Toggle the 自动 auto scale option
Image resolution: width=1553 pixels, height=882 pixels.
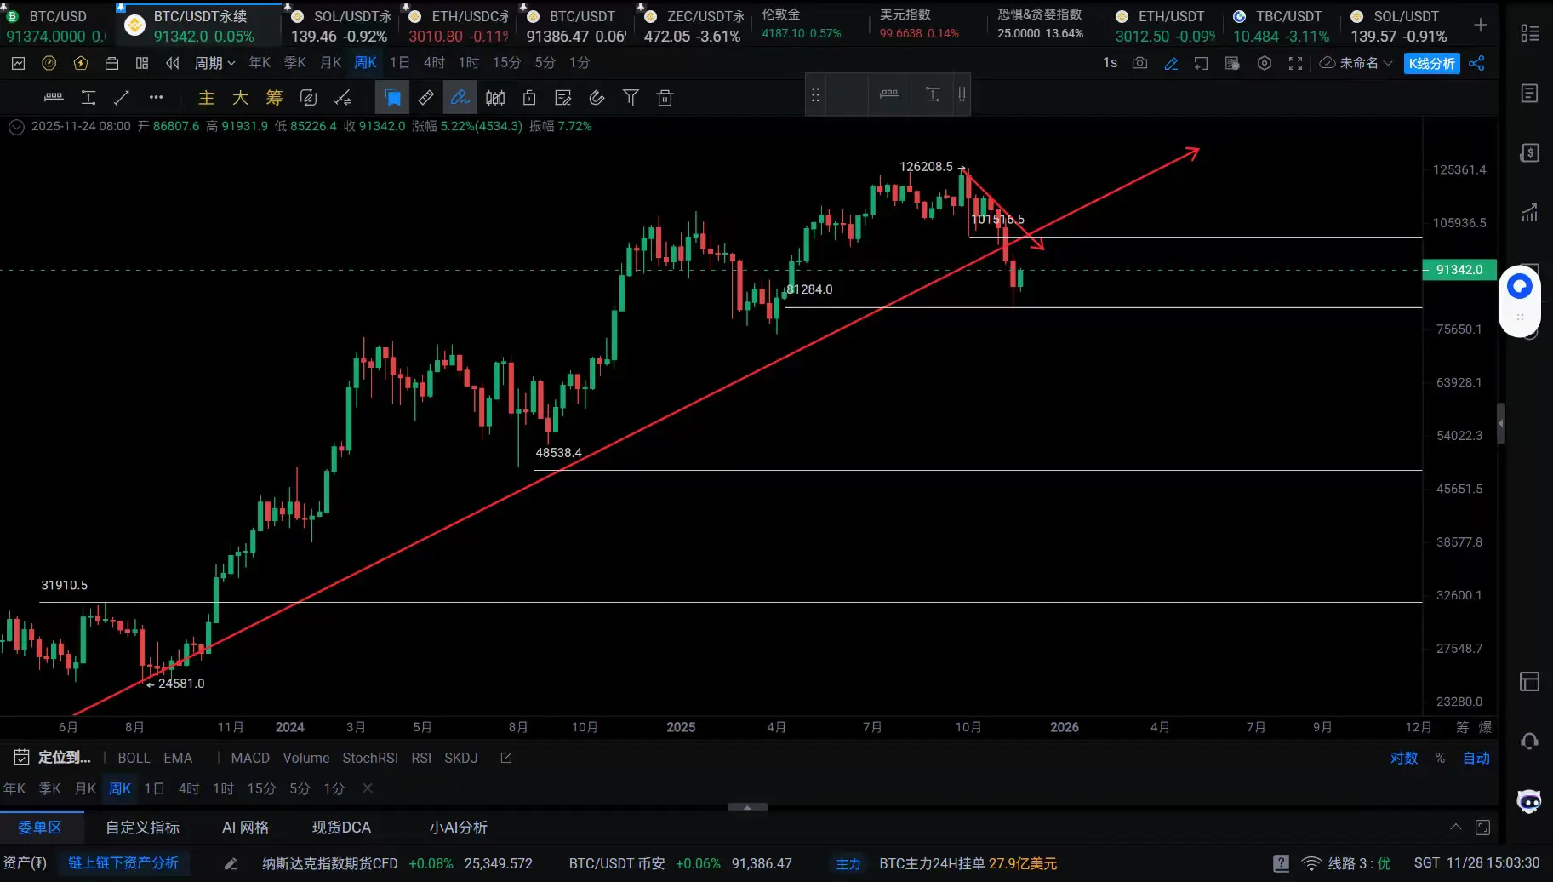click(x=1476, y=758)
